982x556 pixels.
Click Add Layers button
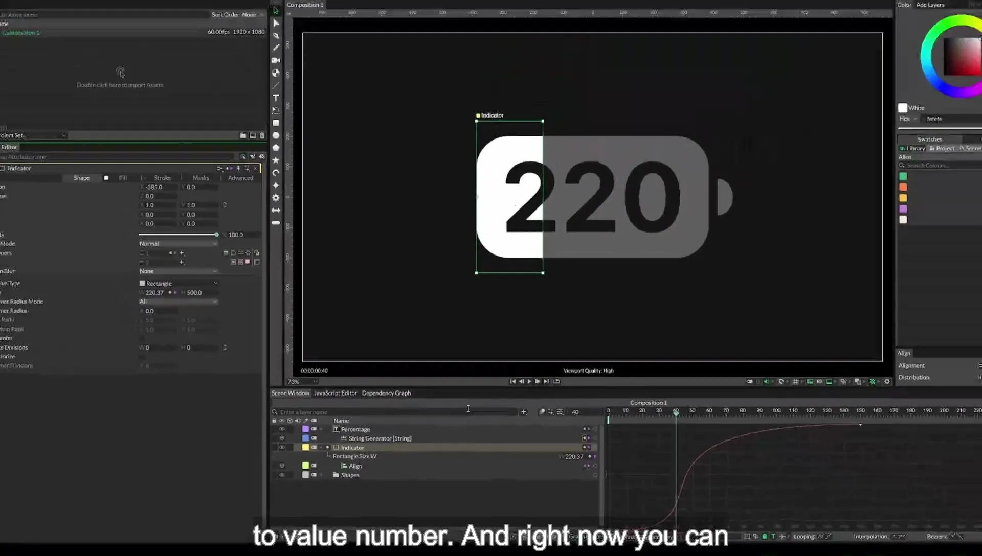pos(930,5)
